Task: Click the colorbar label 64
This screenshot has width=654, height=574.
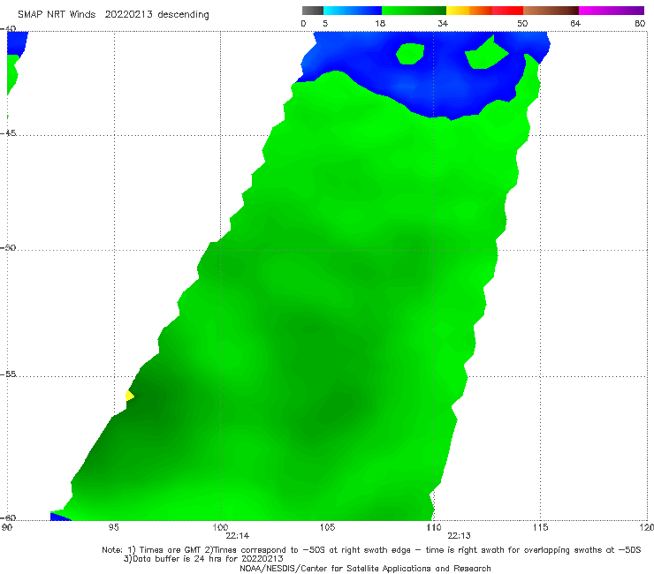Action: point(575,24)
